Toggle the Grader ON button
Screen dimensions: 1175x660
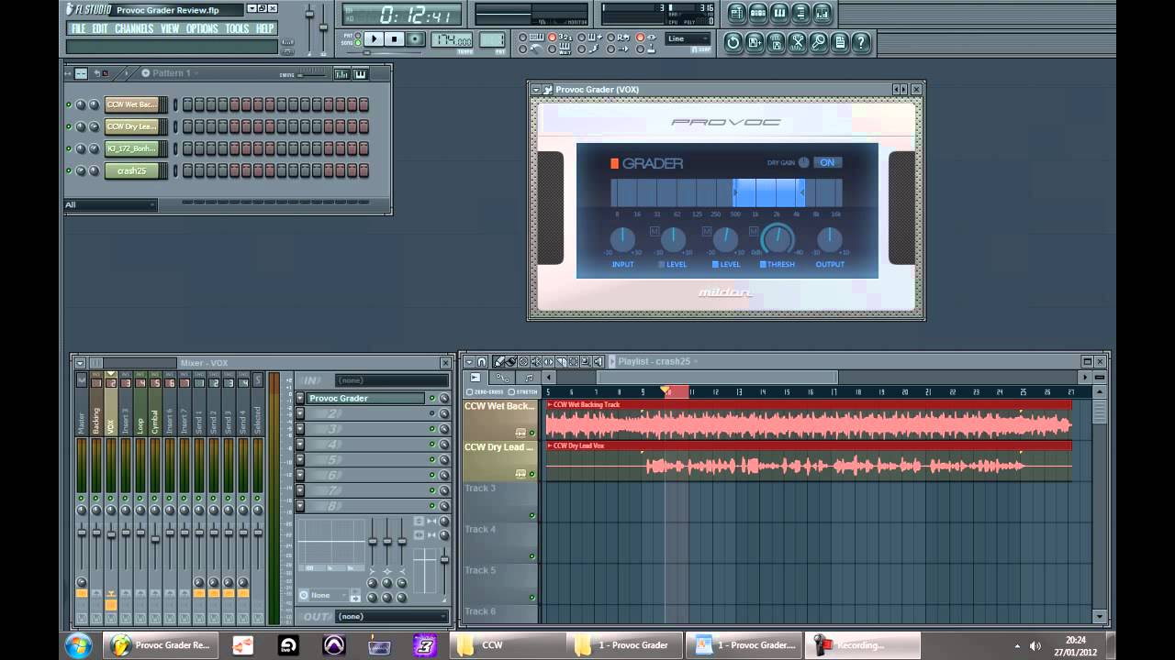[x=827, y=162]
